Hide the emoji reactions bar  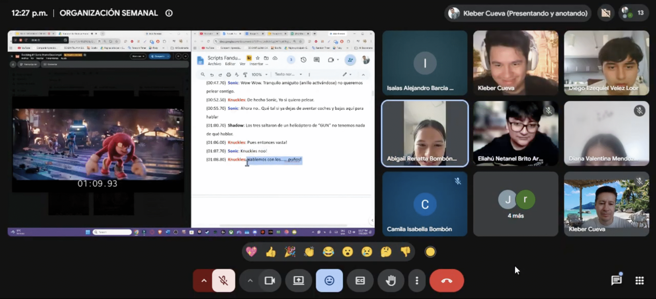[329, 281]
